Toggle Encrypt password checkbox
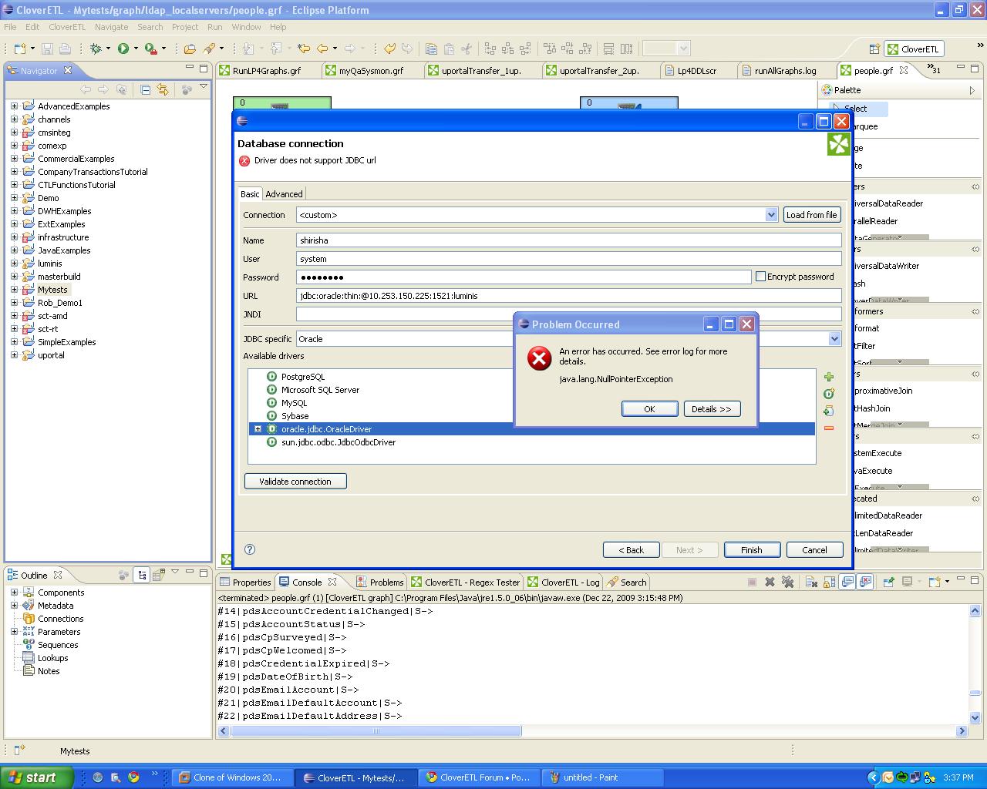The height and width of the screenshot is (789, 987). point(760,277)
